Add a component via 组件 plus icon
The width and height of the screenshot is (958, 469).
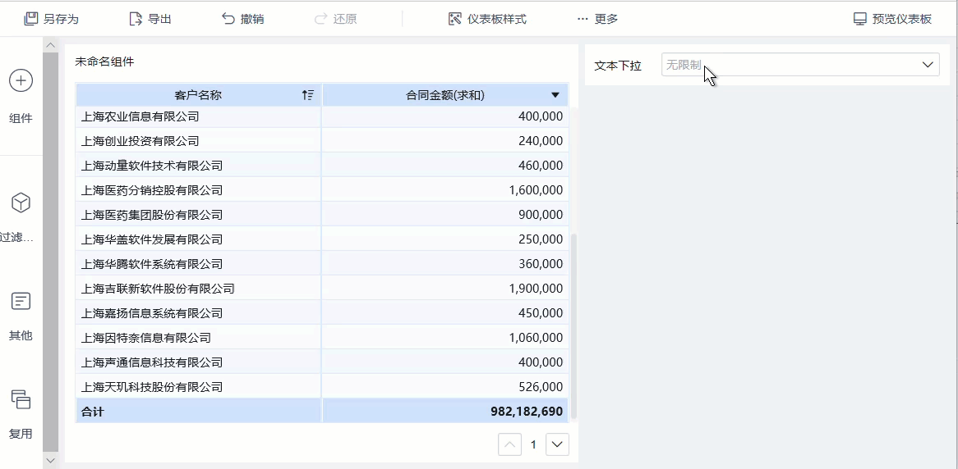coord(21,80)
